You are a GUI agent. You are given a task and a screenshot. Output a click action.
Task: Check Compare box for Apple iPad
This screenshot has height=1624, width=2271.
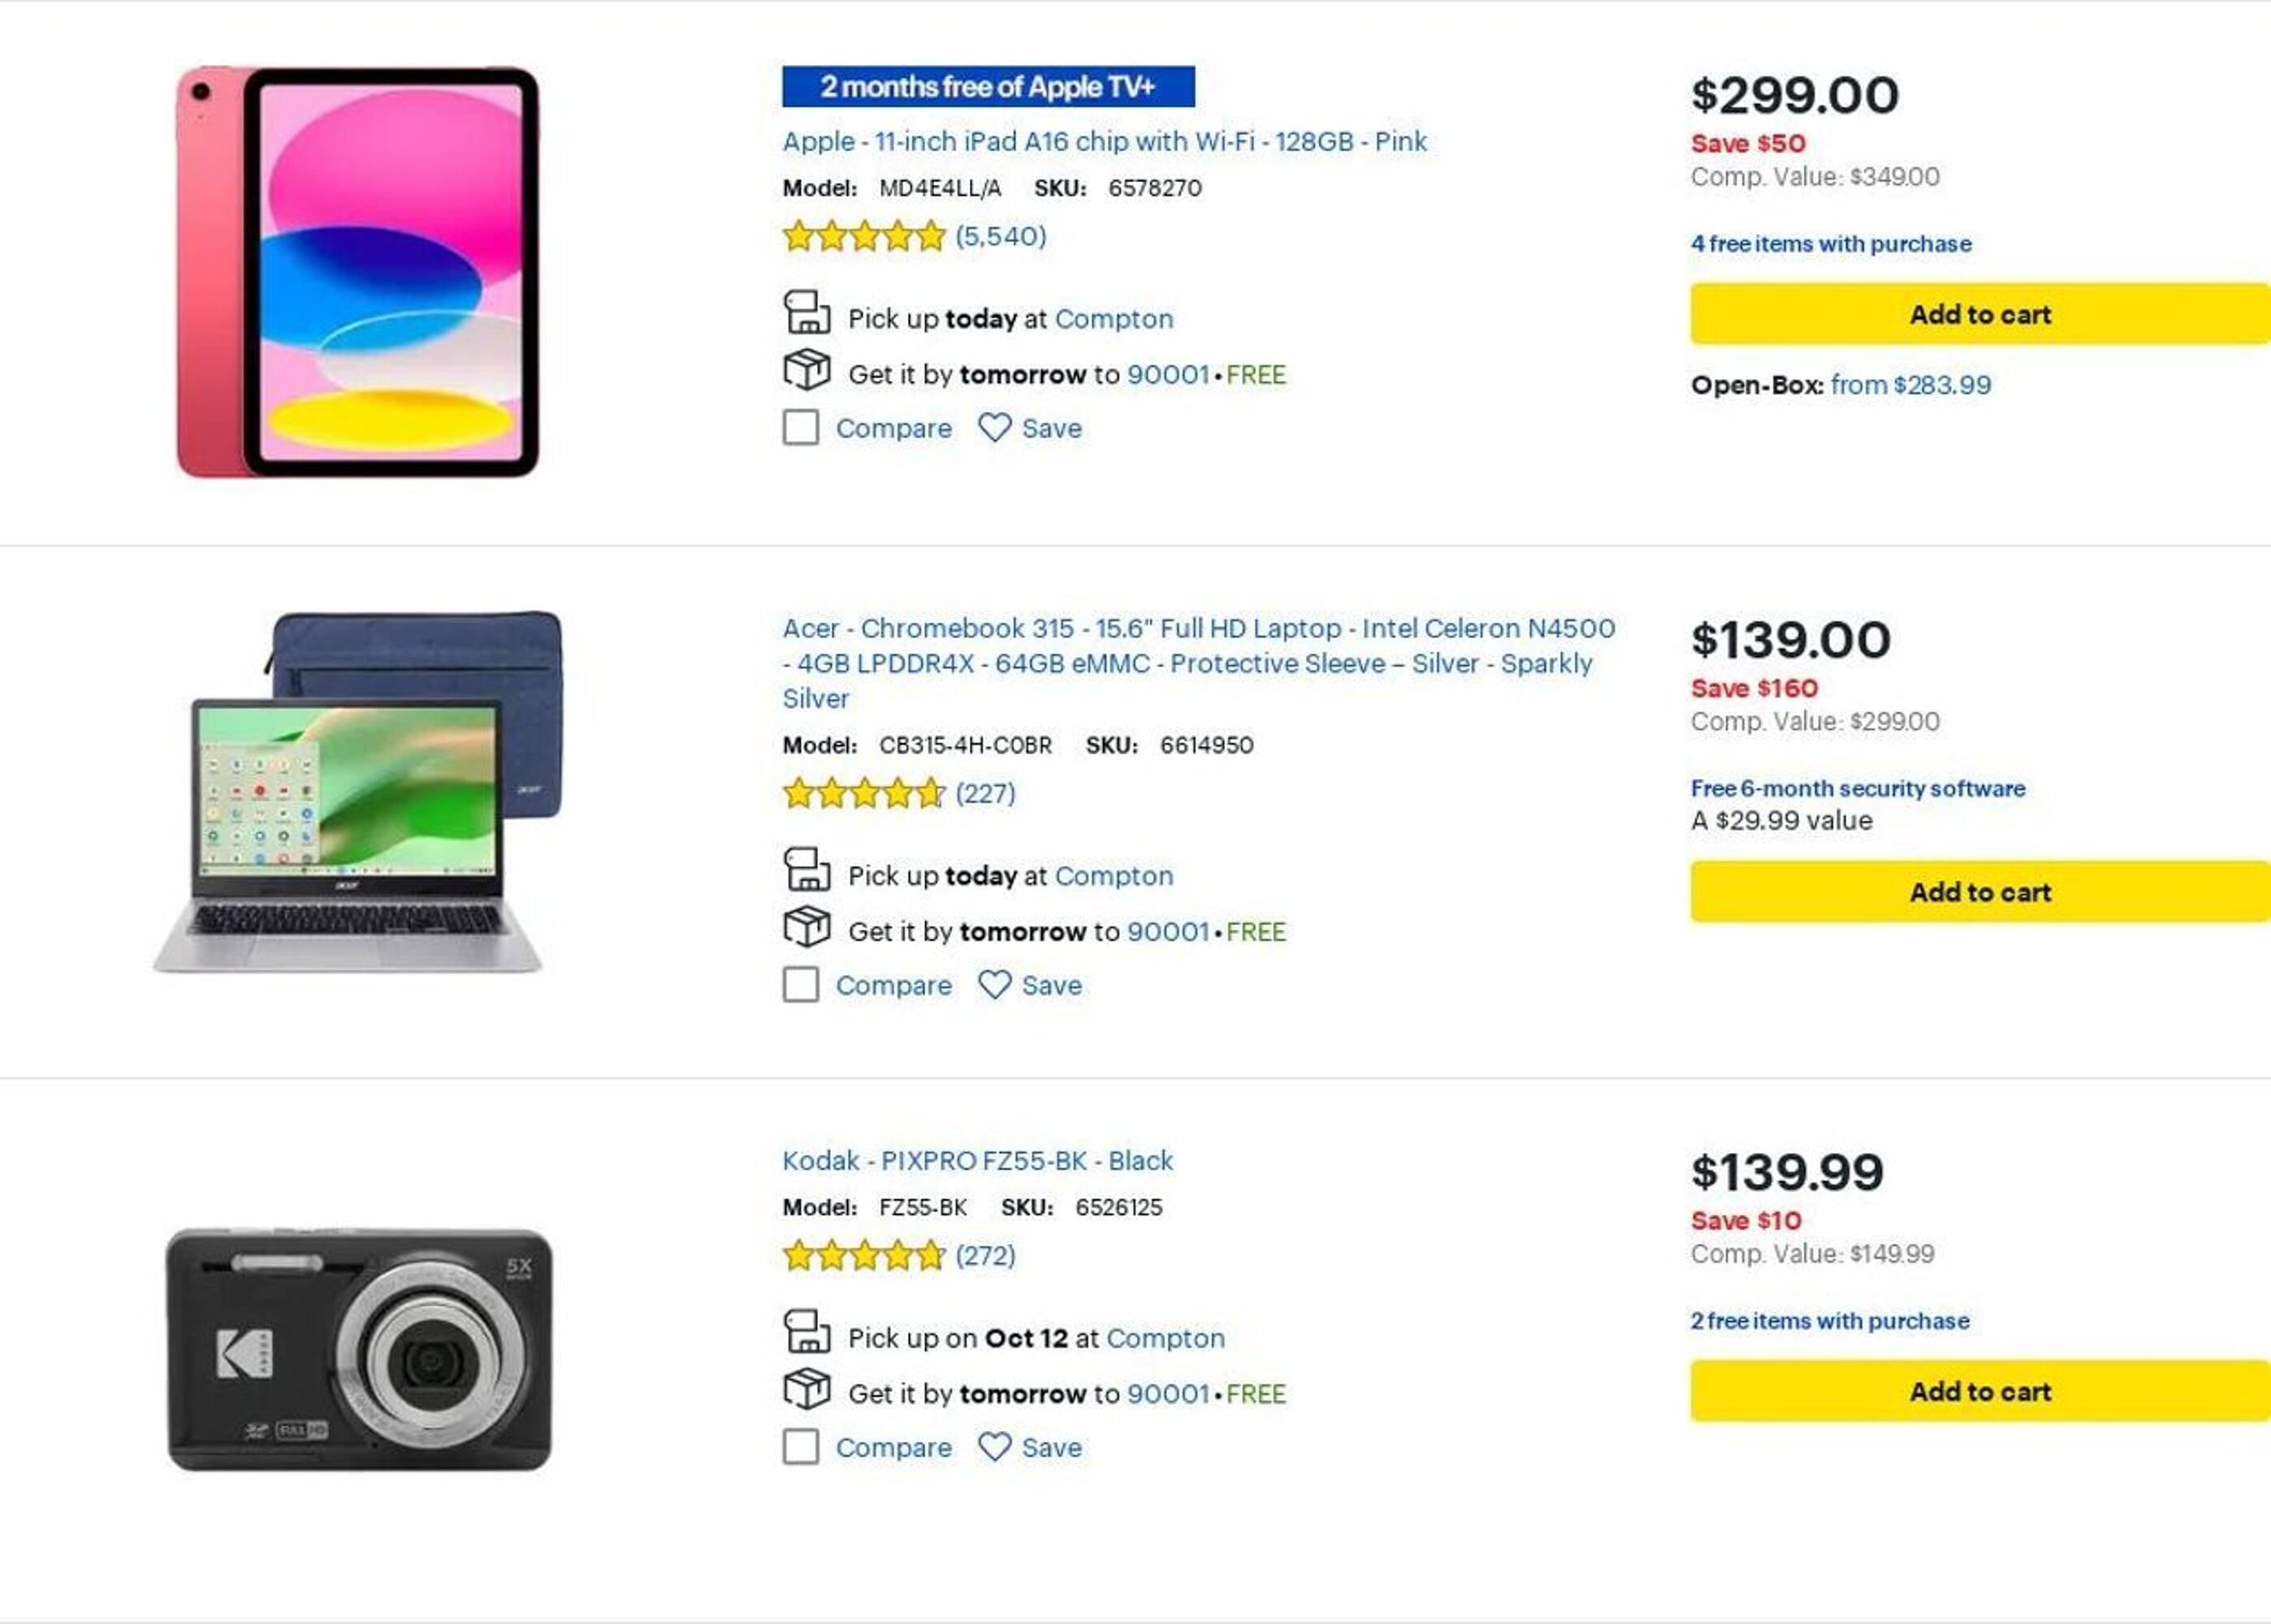click(x=801, y=428)
